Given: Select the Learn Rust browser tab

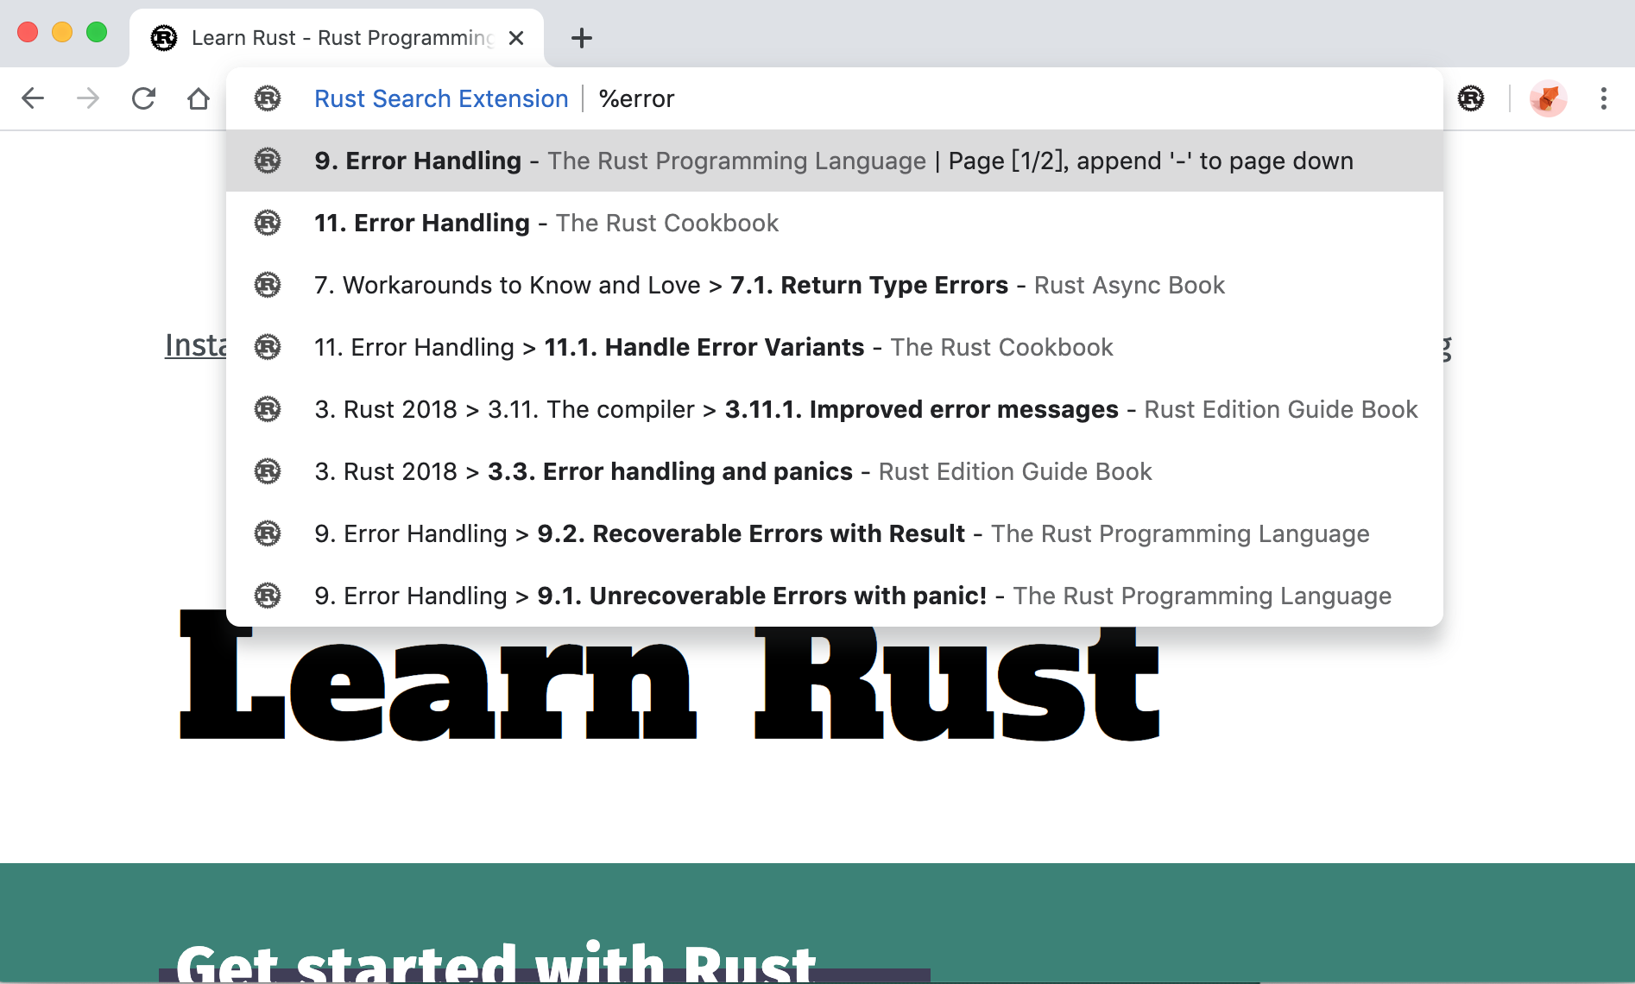Looking at the screenshot, I should (337, 38).
